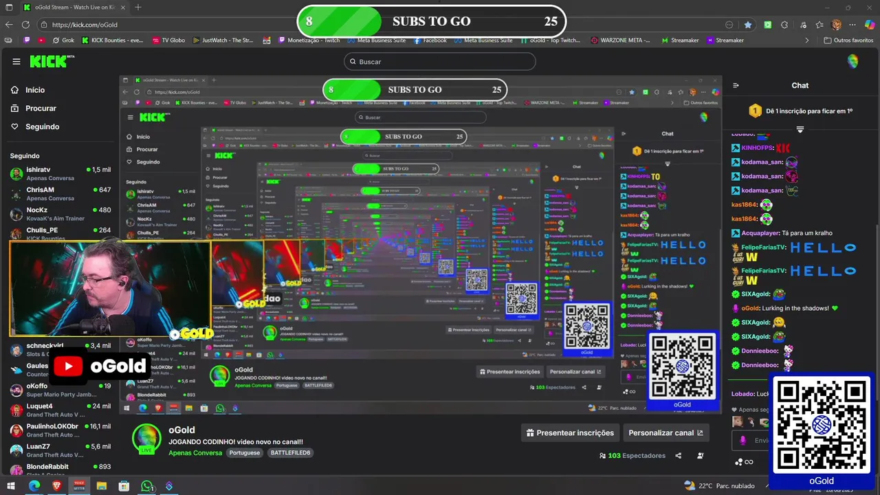Open the first Meta Business Suite bookmark
Viewport: 880px width, 495px height.
pyautogui.click(x=375, y=40)
